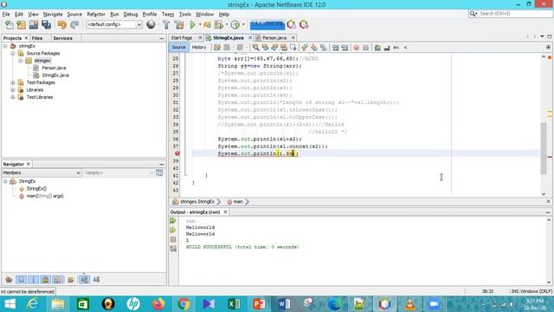554x312 pixels.
Task: Switch to the Files tab
Action: 37,38
